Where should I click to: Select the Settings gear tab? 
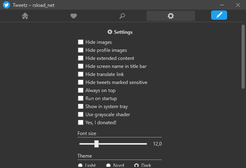[171, 16]
